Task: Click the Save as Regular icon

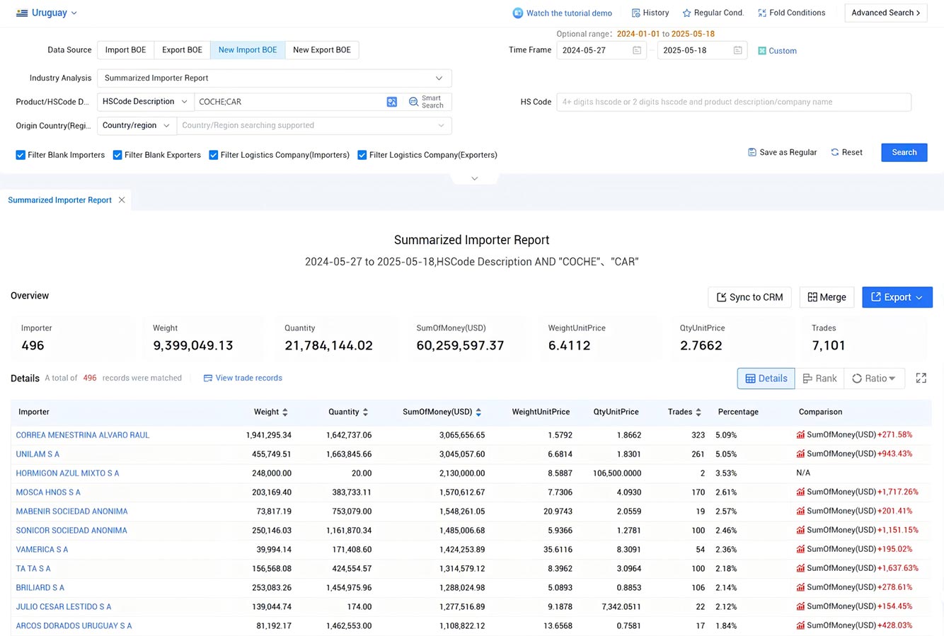Action: point(752,152)
